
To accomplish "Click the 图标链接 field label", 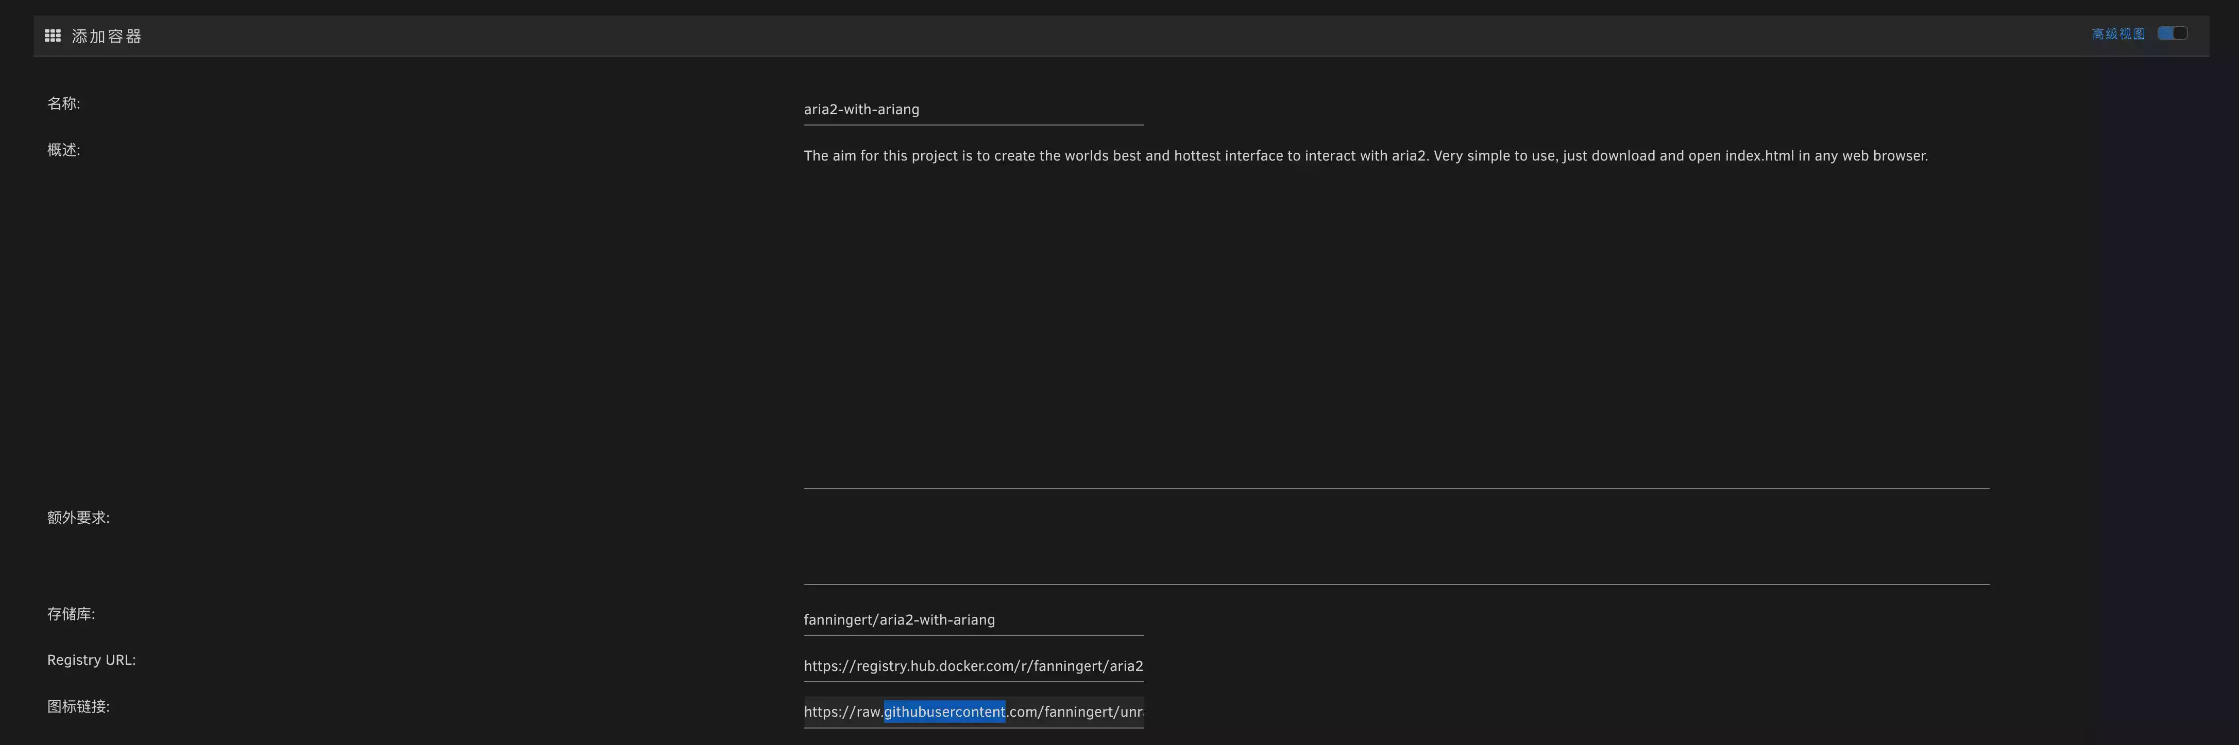I will pyautogui.click(x=78, y=707).
